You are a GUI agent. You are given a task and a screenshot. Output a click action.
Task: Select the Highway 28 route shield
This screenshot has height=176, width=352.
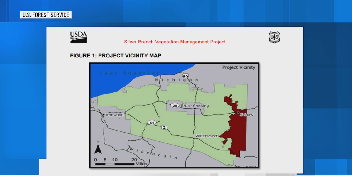(x=175, y=106)
